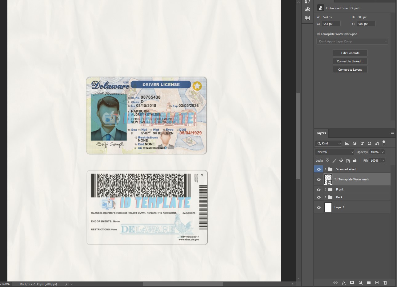Open the Fill slider dropdown arrow
The height and width of the screenshot is (287, 397).
tap(383, 160)
